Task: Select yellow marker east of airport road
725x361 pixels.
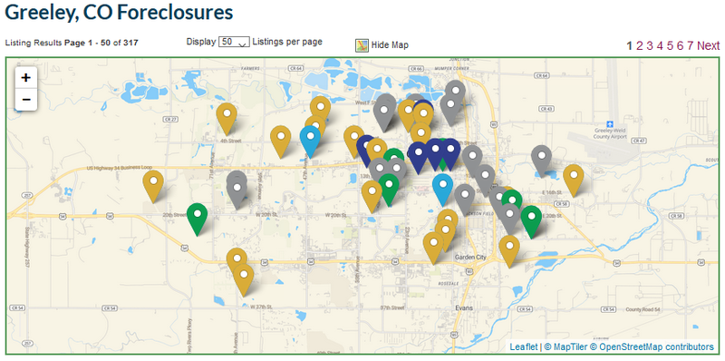Action: click(574, 180)
